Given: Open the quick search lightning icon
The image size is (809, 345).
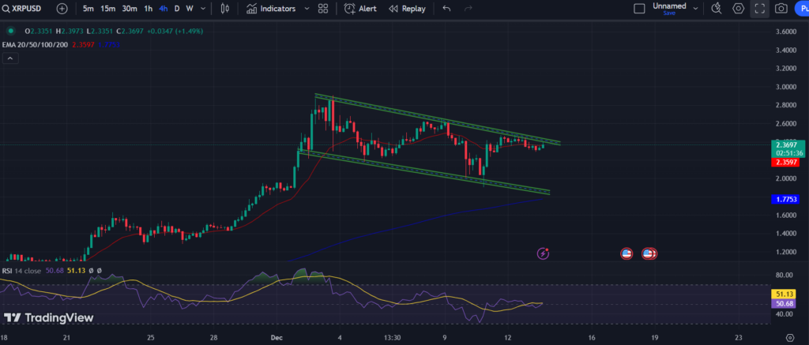Looking at the screenshot, I should click(717, 9).
